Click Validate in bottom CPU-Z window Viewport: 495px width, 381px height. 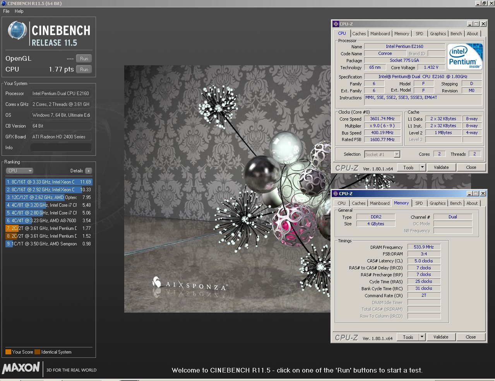coord(441,337)
